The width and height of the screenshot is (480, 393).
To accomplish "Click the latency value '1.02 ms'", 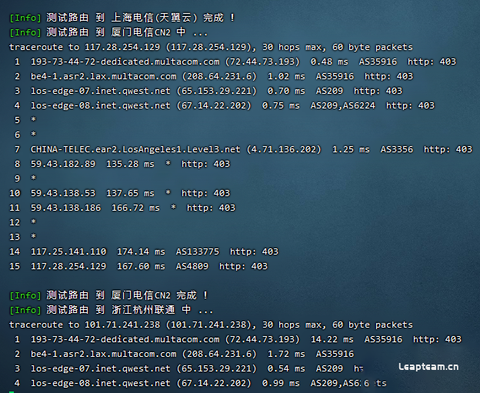I will pyautogui.click(x=286, y=76).
